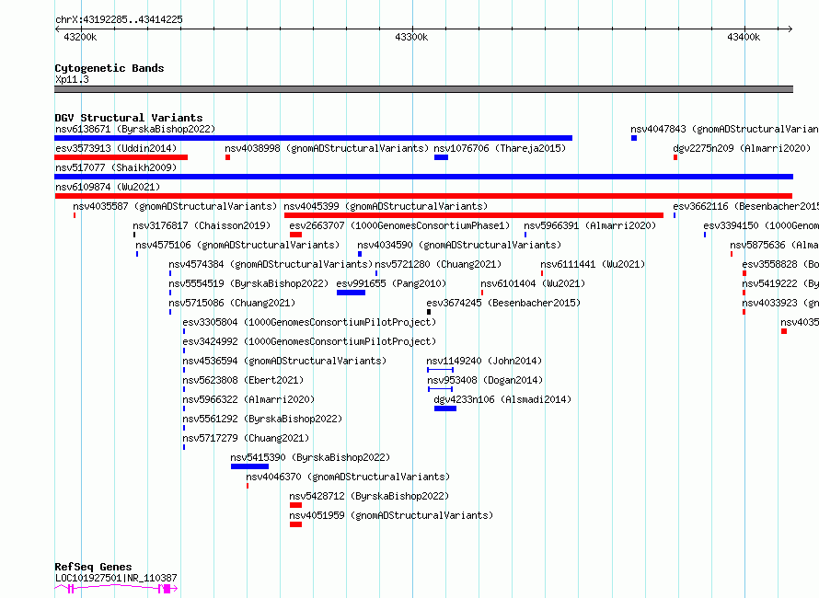This screenshot has width=819, height=598.
Task: Click nsv6111441 (Wu2021) label
Action: pyautogui.click(x=593, y=264)
